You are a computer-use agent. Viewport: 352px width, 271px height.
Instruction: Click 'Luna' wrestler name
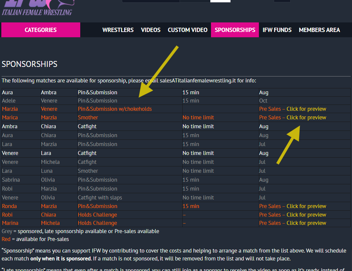pyautogui.click(x=47, y=171)
